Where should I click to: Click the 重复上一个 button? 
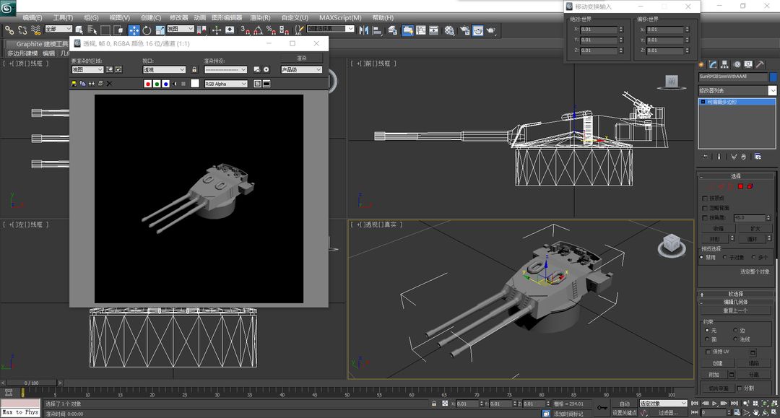point(735,310)
